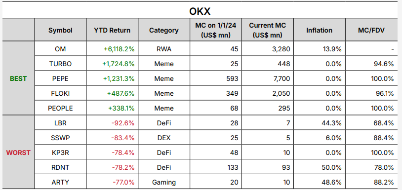This screenshot has width=402, height=190.
Task: Click the WORST row group label
Action: coord(18,152)
